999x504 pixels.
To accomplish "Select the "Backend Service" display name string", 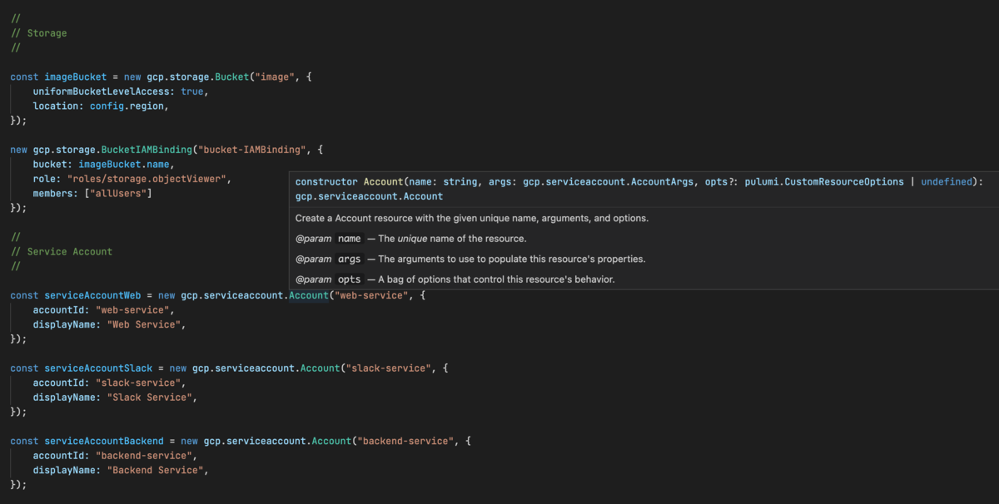I will (x=155, y=470).
